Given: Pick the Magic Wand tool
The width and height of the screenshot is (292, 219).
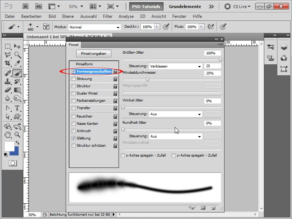Looking at the screenshot, I should pos(17,55).
